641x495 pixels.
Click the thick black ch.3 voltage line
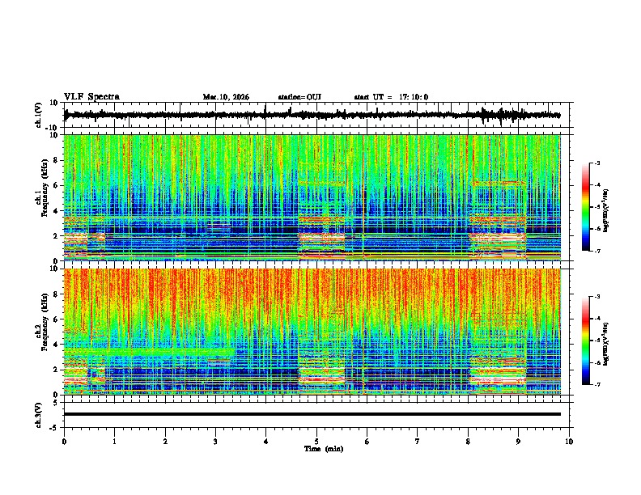pyautogui.click(x=312, y=414)
